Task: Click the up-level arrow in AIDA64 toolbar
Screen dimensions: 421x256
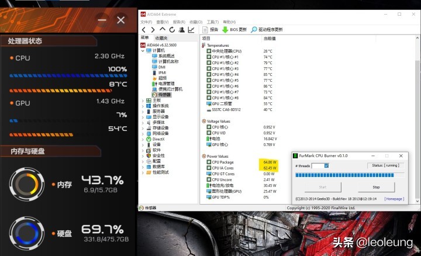Action: point(163,29)
